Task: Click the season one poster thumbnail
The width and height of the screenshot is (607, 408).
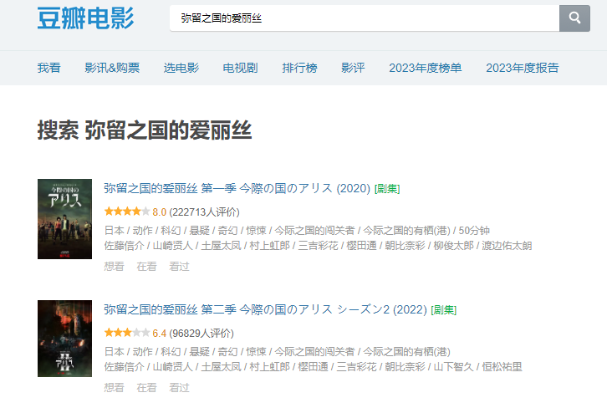Action: (64, 218)
